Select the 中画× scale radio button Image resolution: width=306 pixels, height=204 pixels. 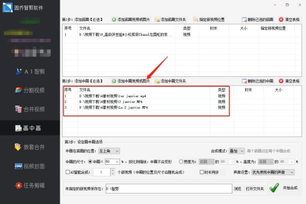90,161
